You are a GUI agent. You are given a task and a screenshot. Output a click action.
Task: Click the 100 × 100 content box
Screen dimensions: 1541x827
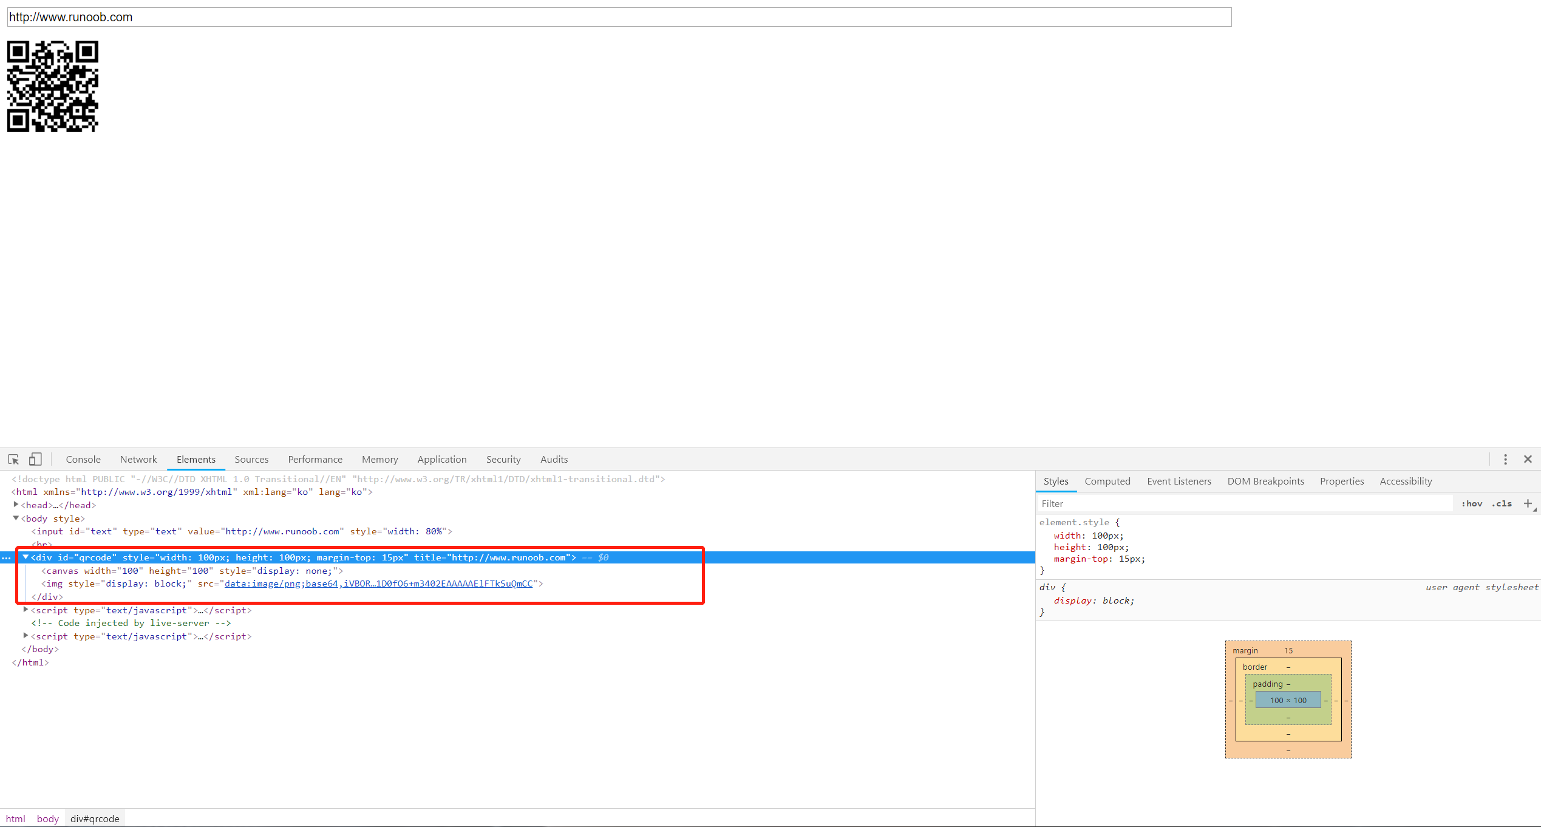click(1288, 700)
